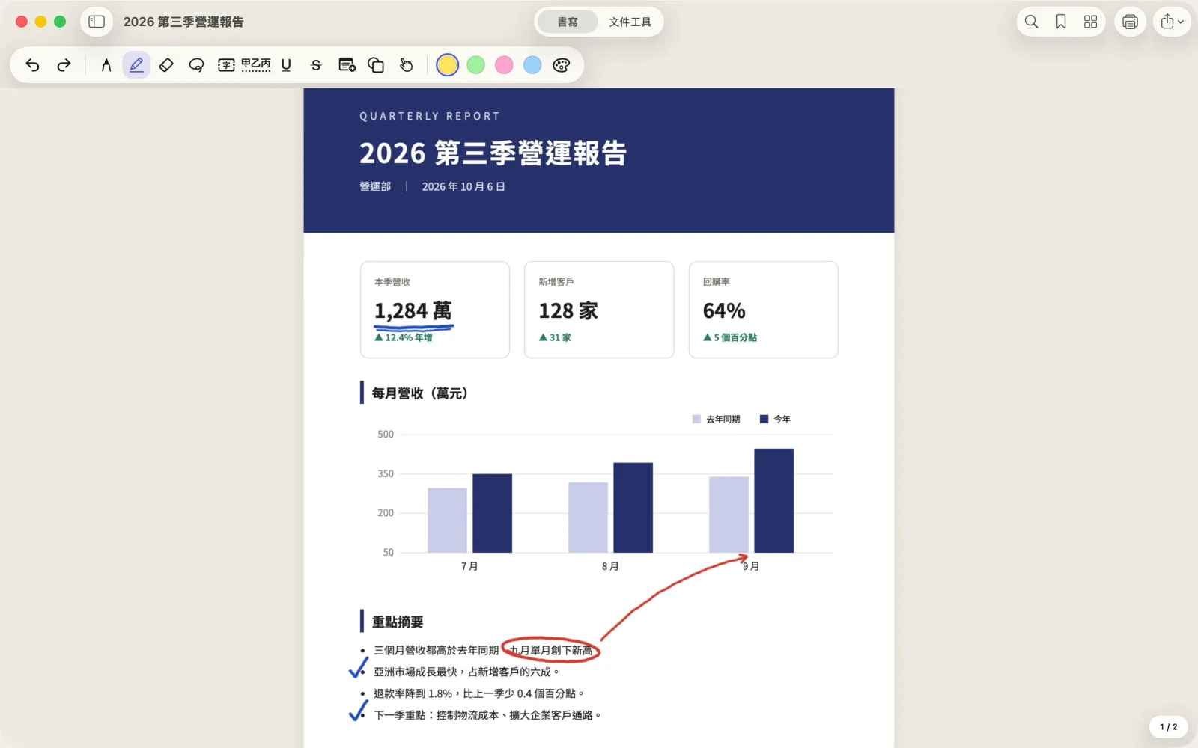Select the shapes tool
The width and height of the screenshot is (1198, 748).
point(376,65)
